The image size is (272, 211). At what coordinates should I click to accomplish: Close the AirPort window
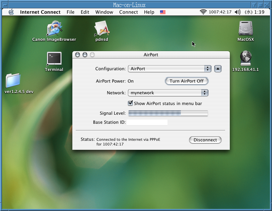[x=77, y=55]
